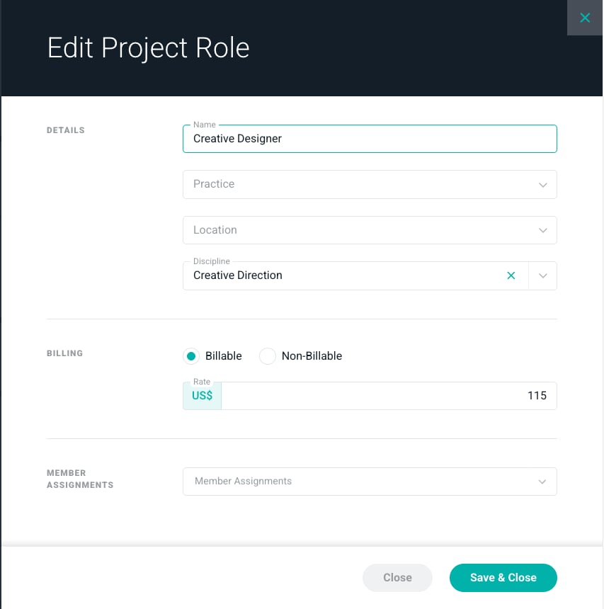
Task: Open the Member Assignments dropdown
Action: click(x=370, y=482)
